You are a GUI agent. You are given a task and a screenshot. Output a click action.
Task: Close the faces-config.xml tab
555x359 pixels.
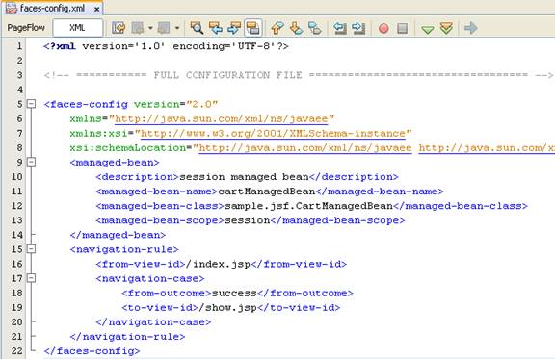pos(96,10)
